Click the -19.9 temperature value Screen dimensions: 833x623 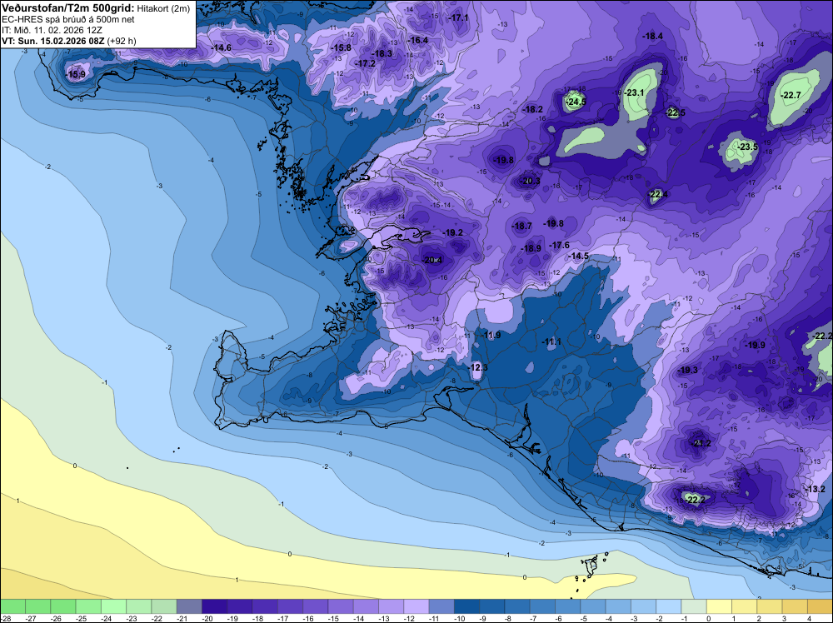(x=755, y=345)
